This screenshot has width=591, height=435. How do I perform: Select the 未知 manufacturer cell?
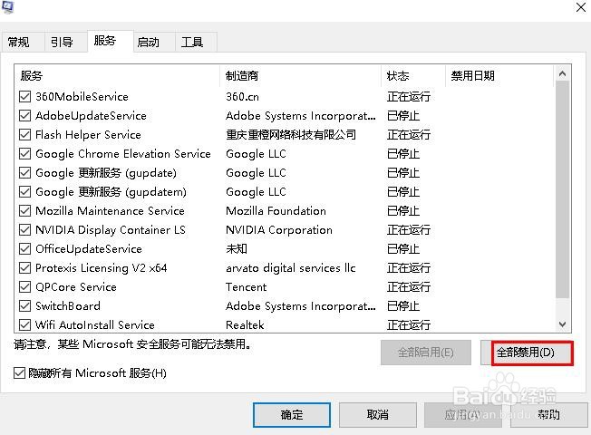click(237, 249)
